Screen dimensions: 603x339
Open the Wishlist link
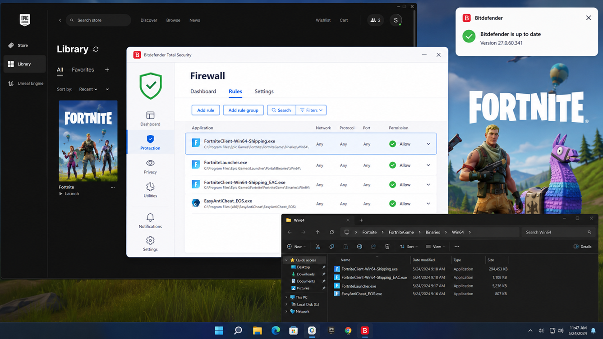pyautogui.click(x=323, y=20)
